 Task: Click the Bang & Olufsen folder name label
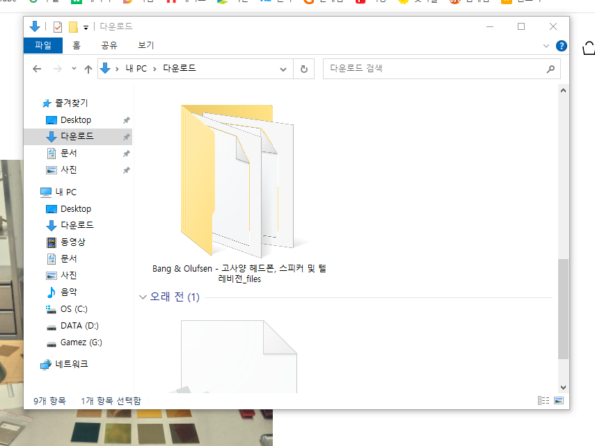click(239, 274)
